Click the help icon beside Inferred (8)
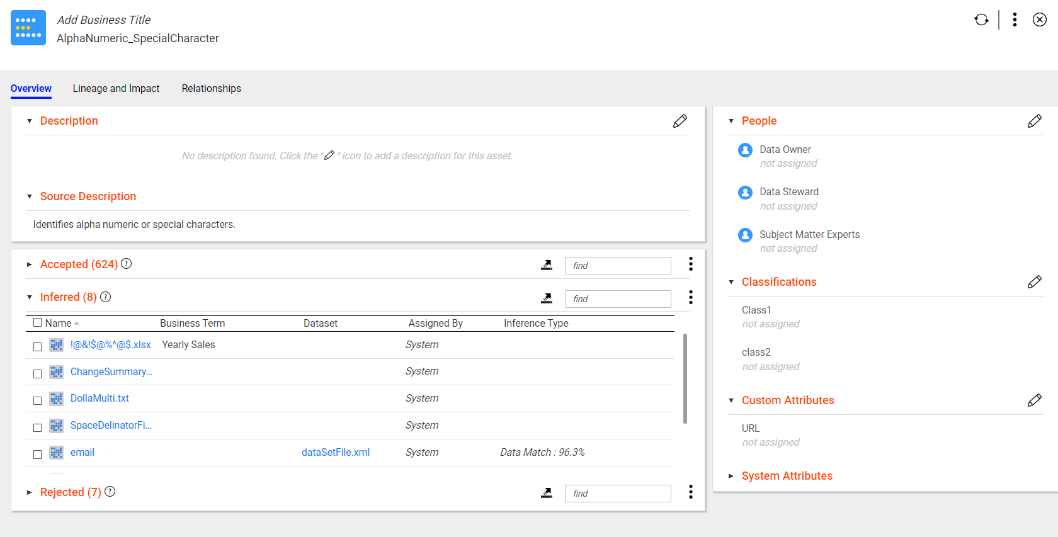This screenshot has width=1058, height=537. point(106,297)
